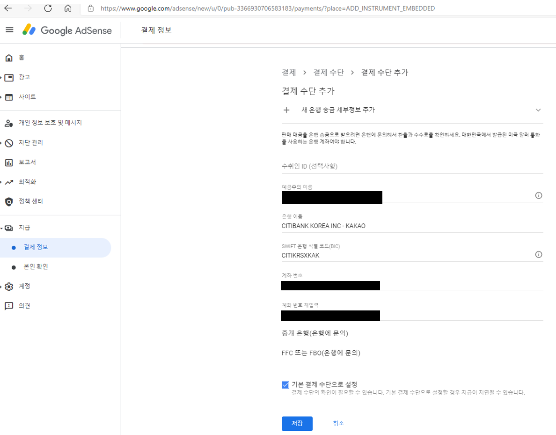
Task: Click the plus icon beside 새 은행 송금 세부정보 추가
Action: click(x=286, y=110)
